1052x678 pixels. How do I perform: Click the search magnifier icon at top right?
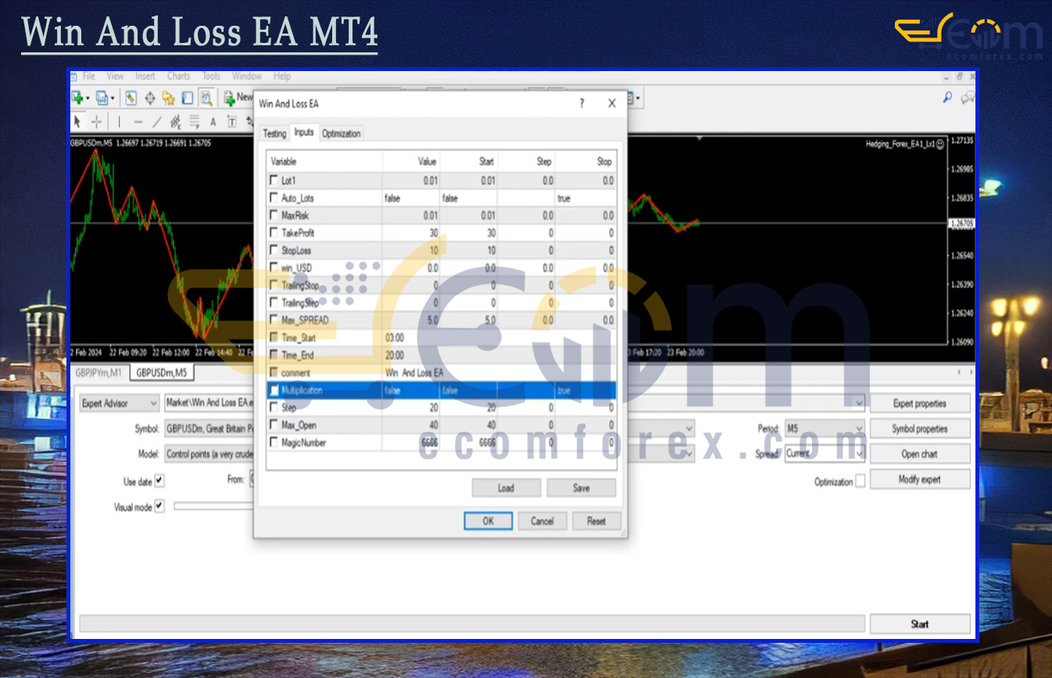(947, 98)
